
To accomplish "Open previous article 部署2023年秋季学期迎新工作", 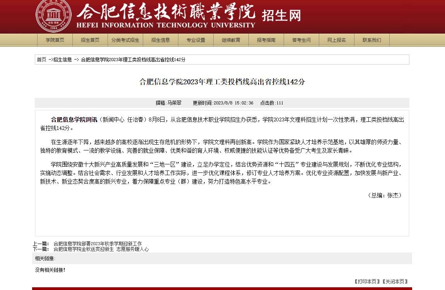I will click(98, 244).
